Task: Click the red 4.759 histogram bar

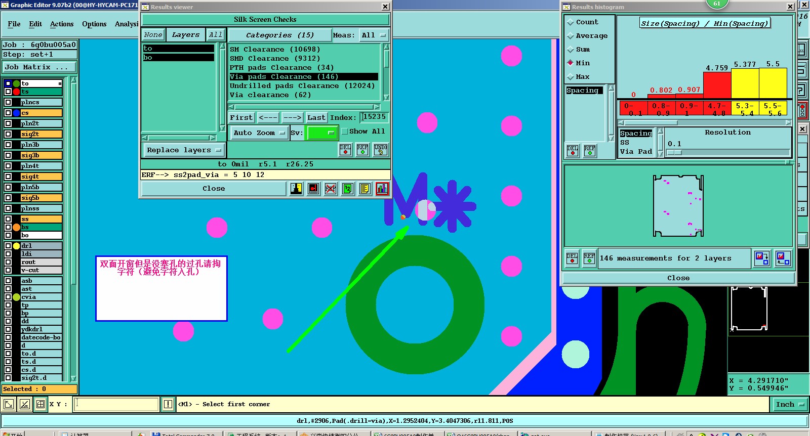Action: [x=717, y=85]
